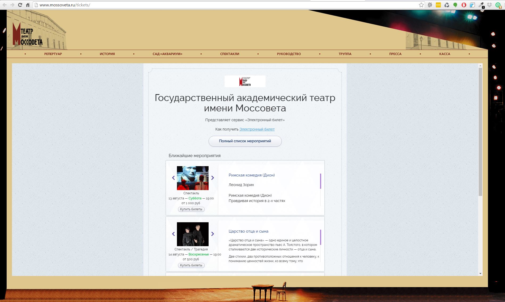Click the Dropbox extension icon

(x=490, y=5)
